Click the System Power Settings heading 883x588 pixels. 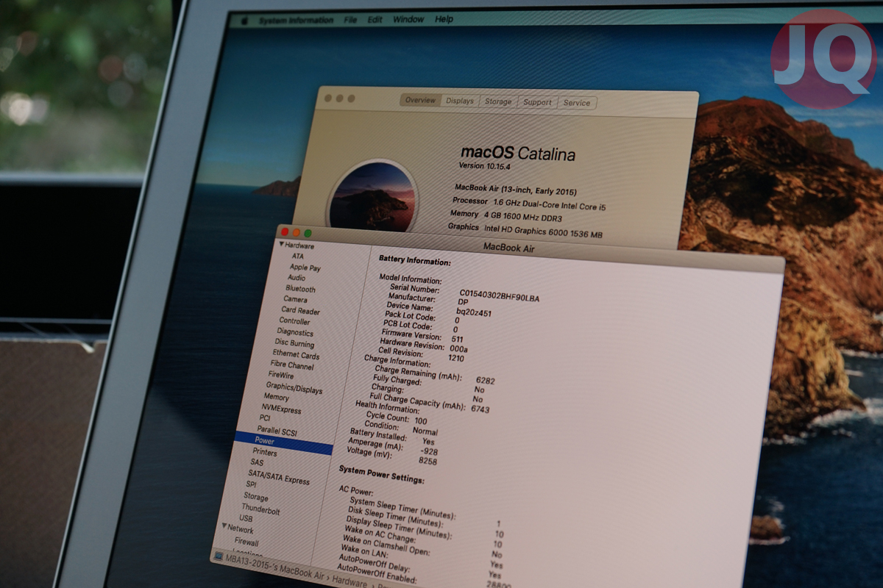[381, 473]
